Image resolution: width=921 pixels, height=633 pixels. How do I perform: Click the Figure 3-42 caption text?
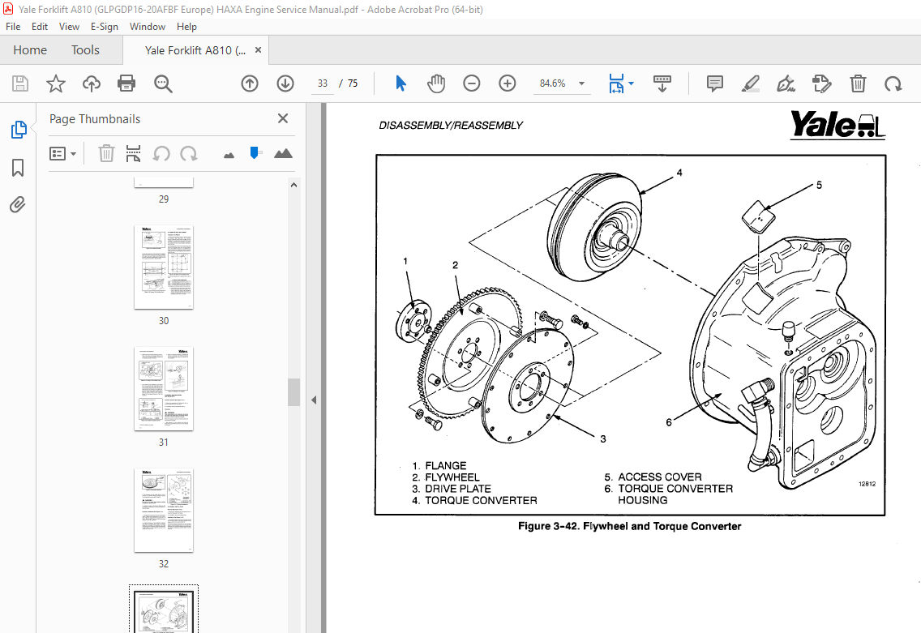(630, 526)
